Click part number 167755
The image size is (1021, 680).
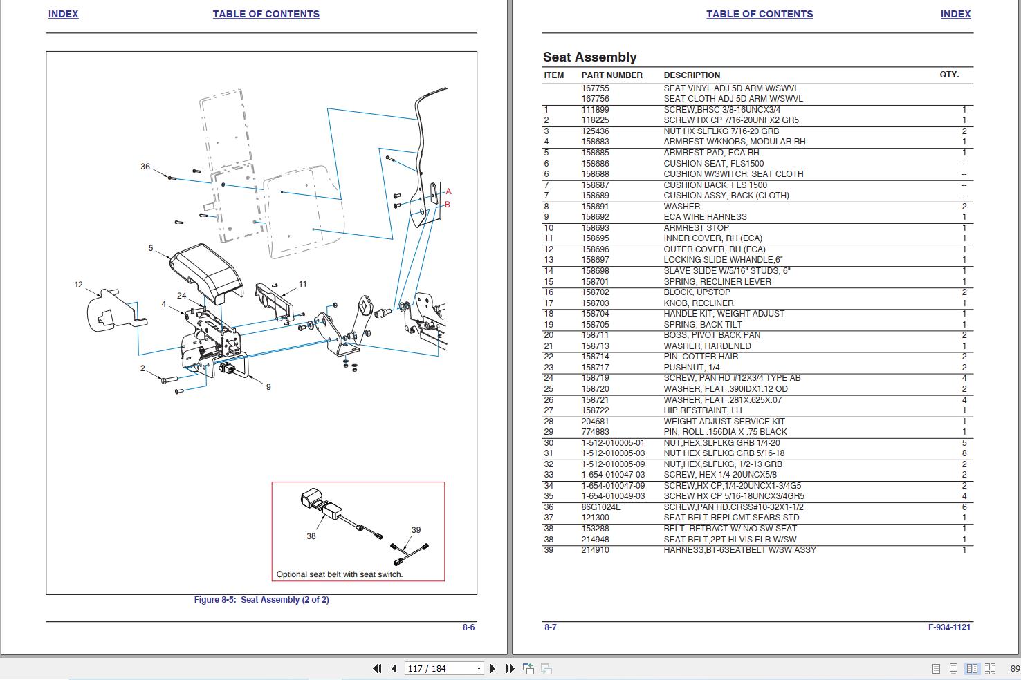pyautogui.click(x=595, y=88)
